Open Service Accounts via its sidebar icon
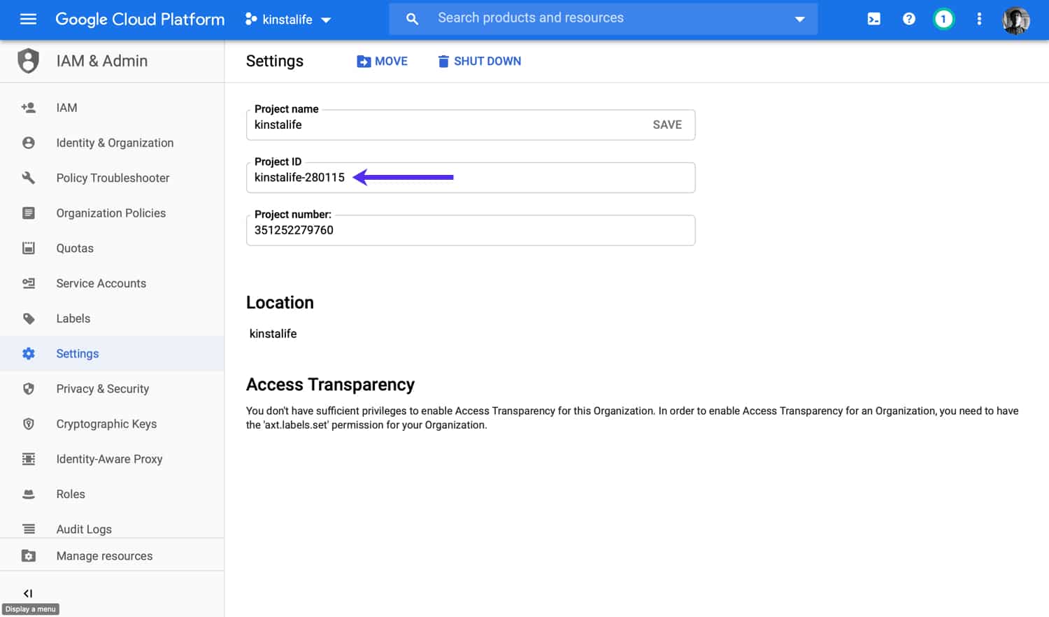The width and height of the screenshot is (1049, 617). (28, 283)
